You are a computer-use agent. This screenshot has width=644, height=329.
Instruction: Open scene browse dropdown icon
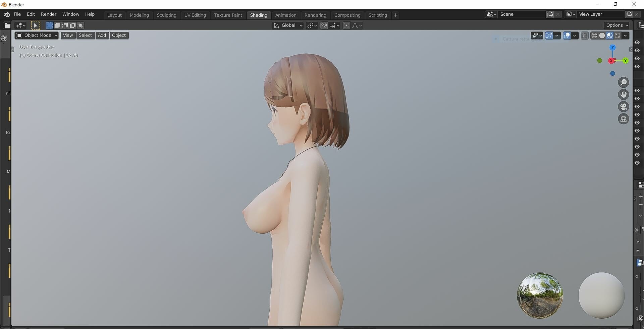pyautogui.click(x=491, y=14)
